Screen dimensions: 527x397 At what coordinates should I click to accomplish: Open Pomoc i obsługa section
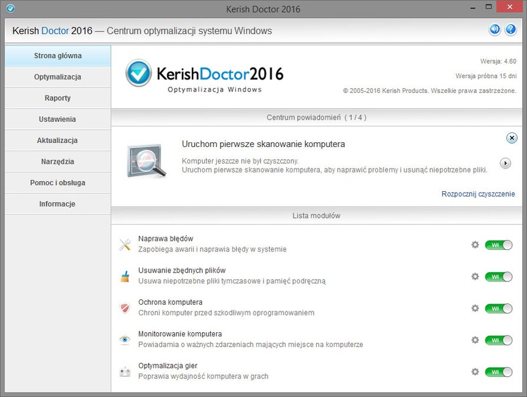pyautogui.click(x=58, y=182)
